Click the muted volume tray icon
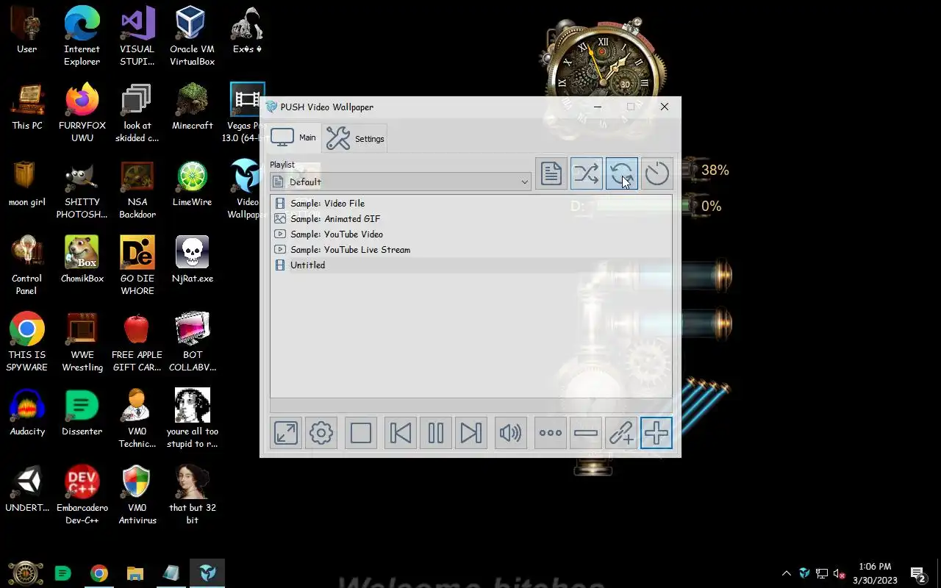Screen dimensions: 941x588 [x=840, y=573]
